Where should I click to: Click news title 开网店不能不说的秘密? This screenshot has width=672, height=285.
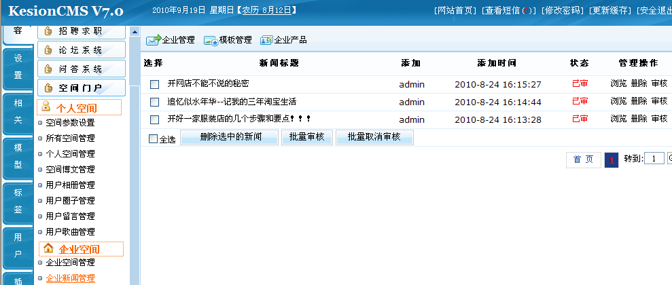click(209, 83)
